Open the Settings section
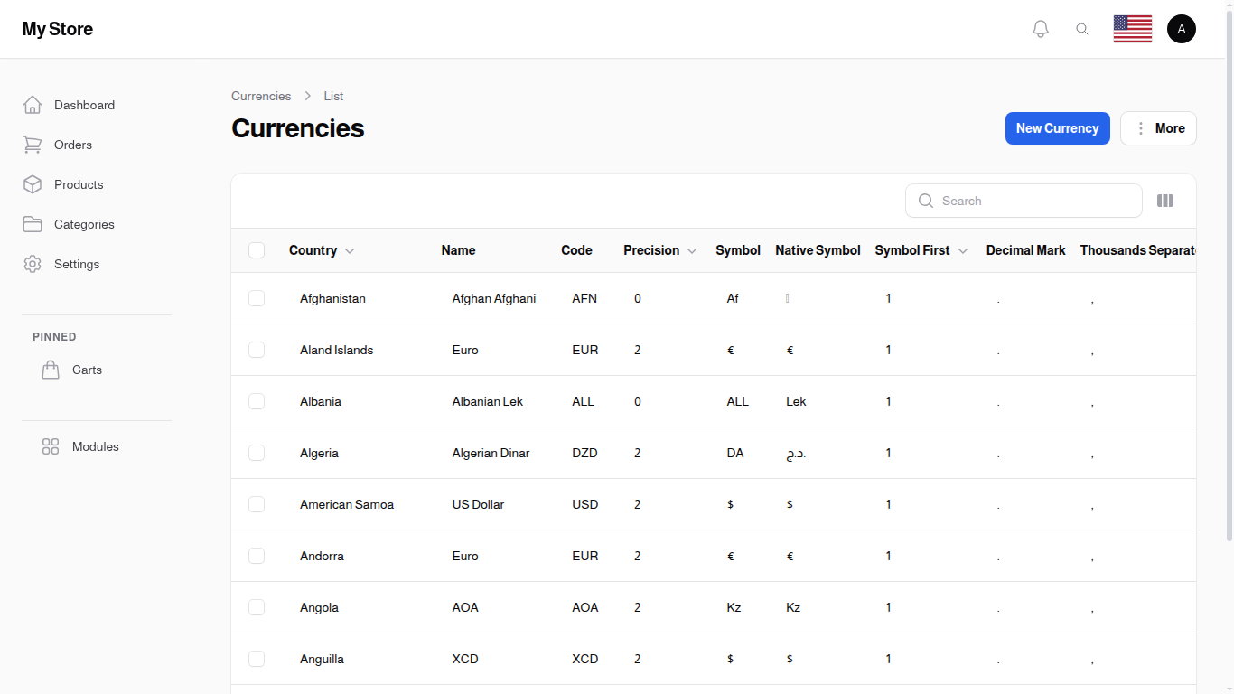Image resolution: width=1234 pixels, height=694 pixels. click(76, 264)
